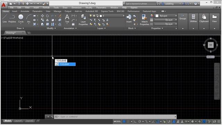
Task: Toggle the layer on/off lightbulb icon
Action: [91, 16]
